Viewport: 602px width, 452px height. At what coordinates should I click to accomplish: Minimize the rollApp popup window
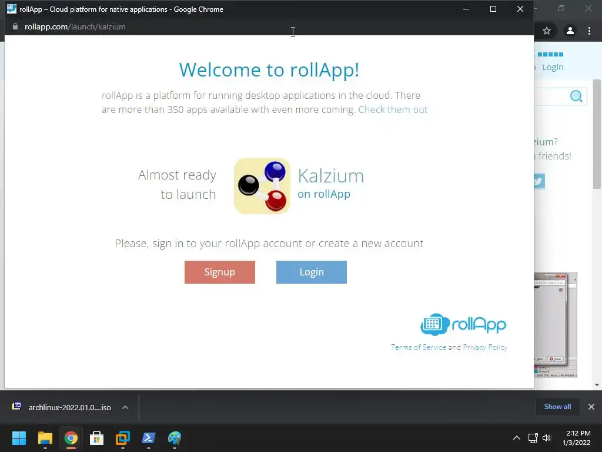[x=466, y=9]
